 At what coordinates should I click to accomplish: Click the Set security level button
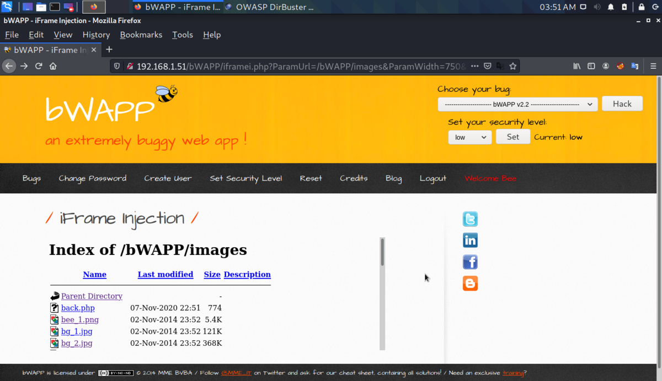[x=513, y=137]
